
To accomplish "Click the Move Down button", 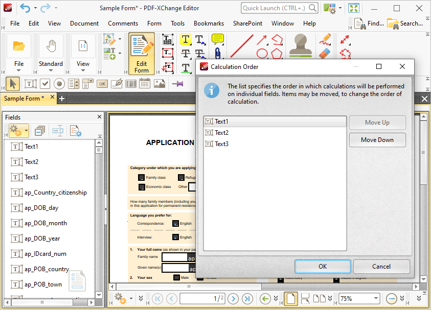I will tap(377, 139).
